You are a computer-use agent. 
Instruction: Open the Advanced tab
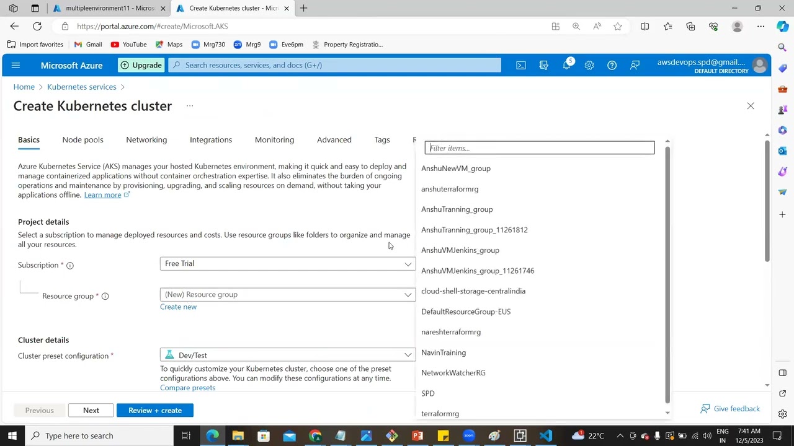click(334, 140)
